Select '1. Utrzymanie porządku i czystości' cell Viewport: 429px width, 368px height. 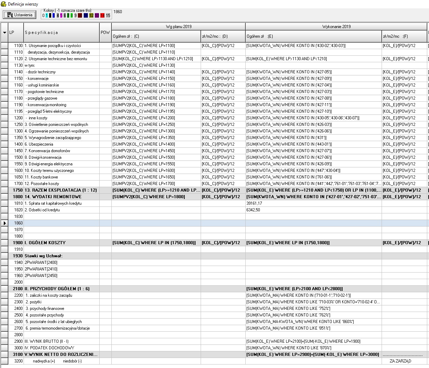pos(62,46)
